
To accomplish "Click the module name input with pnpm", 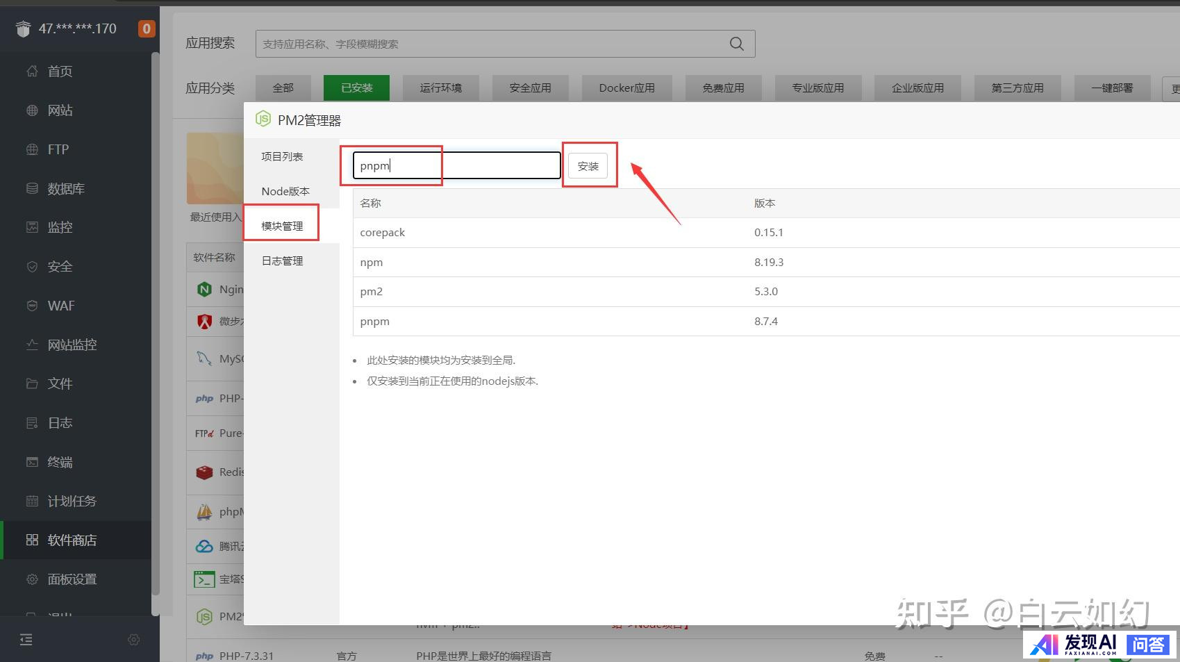I will pos(457,166).
